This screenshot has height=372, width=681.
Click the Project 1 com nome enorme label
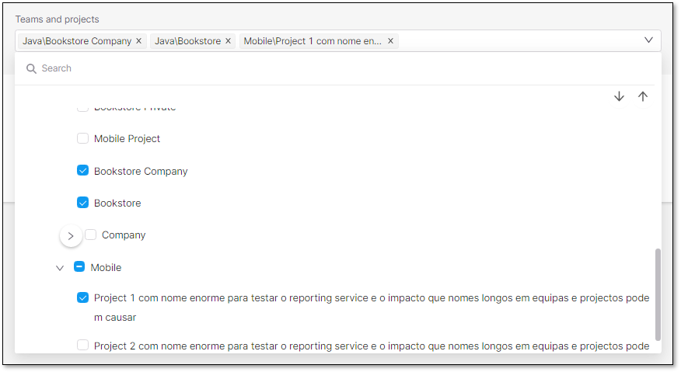click(372, 308)
